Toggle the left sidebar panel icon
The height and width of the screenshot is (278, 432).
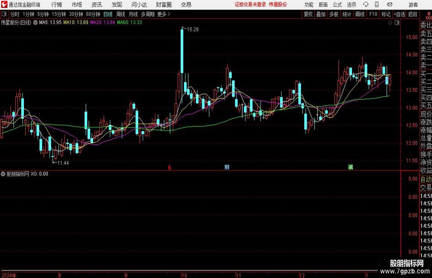[x=4, y=14]
